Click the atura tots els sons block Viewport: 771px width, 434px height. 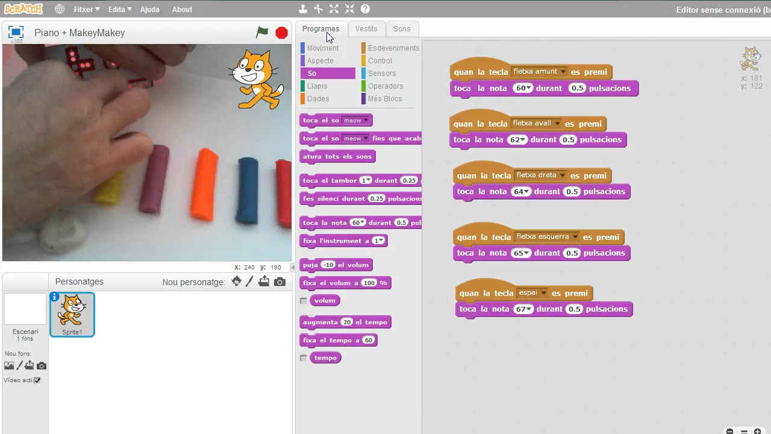337,157
